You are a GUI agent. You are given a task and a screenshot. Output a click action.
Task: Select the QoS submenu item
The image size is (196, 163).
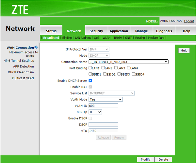(x=97, y=38)
